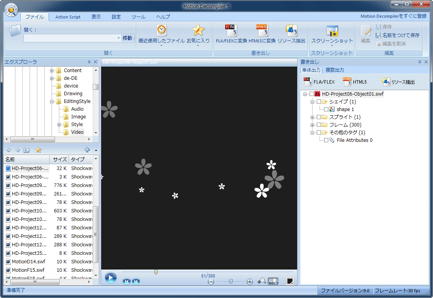Open the ファイル ribbon tab
The width and height of the screenshot is (433, 298).
(x=35, y=17)
